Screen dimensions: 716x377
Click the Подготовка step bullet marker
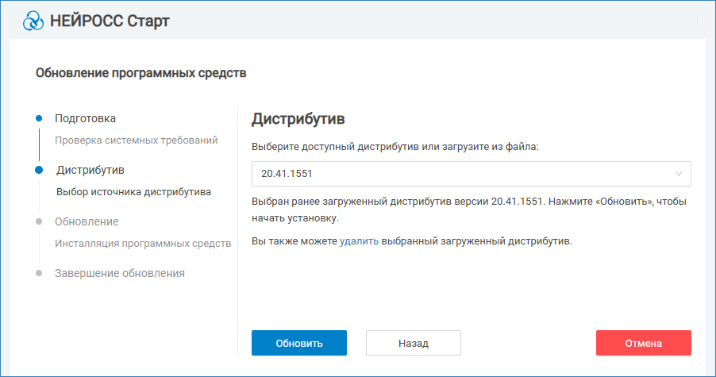pos(39,118)
